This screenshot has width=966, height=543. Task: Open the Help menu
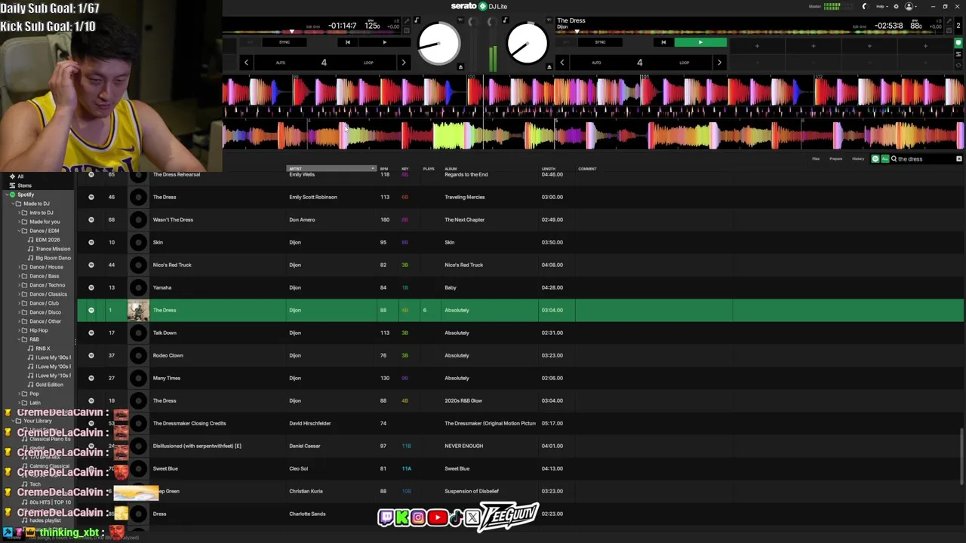point(881,7)
